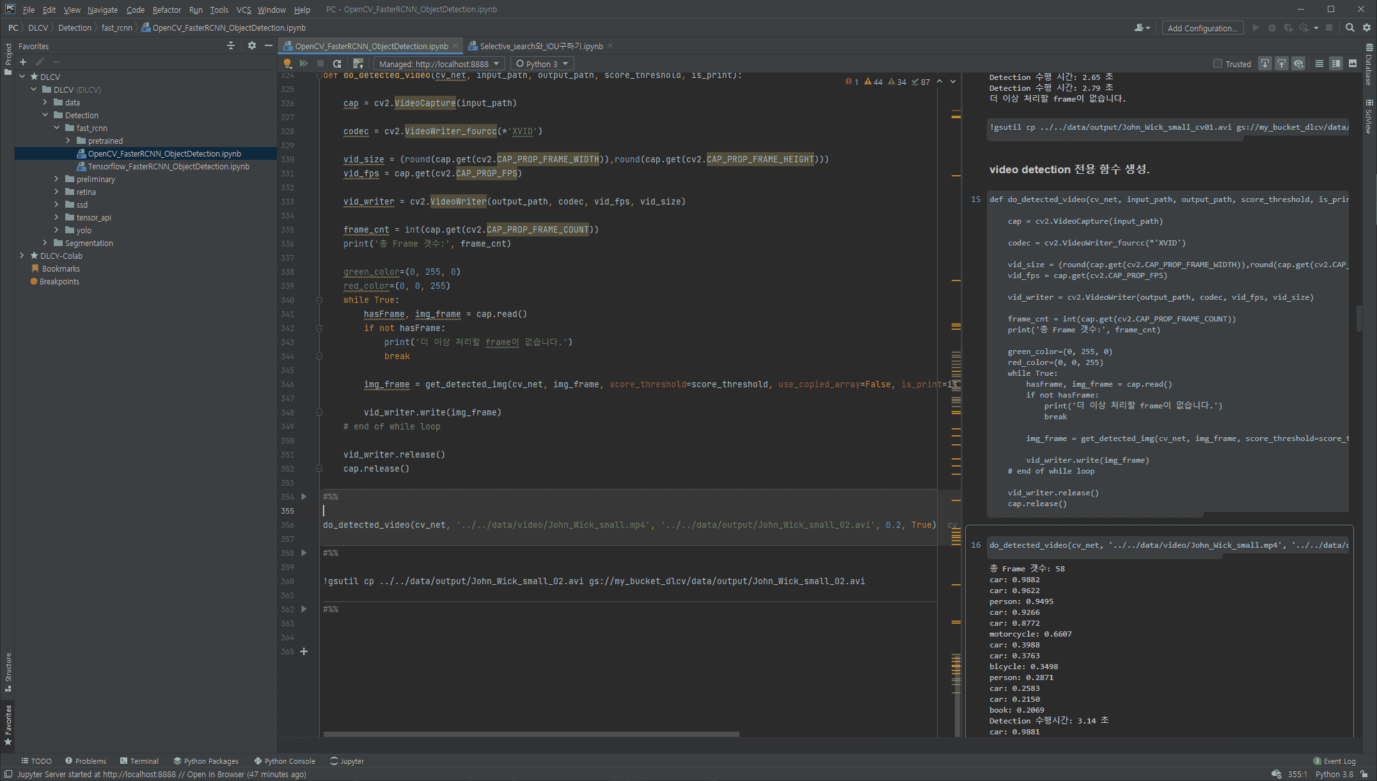
Task: Select Bookmarks in Favorites
Action: (x=61, y=268)
